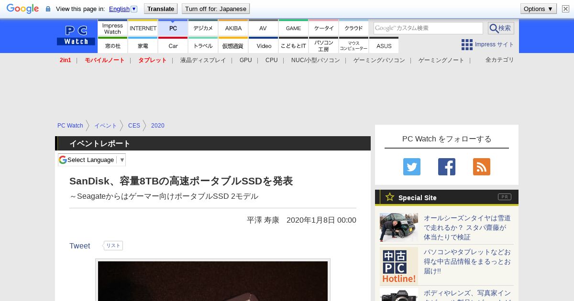Open the 全カテゴリ link
574x301 pixels.
coord(499,60)
